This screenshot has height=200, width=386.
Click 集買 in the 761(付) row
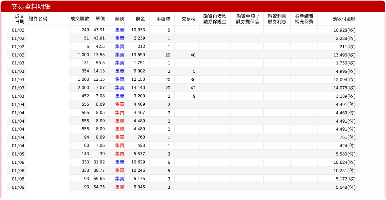(x=119, y=137)
